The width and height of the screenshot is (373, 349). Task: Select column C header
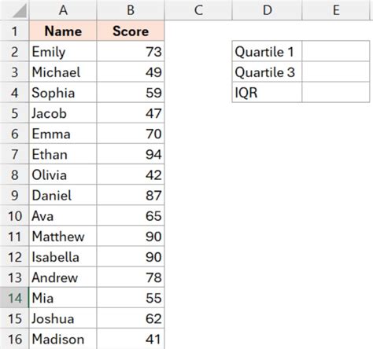point(198,10)
